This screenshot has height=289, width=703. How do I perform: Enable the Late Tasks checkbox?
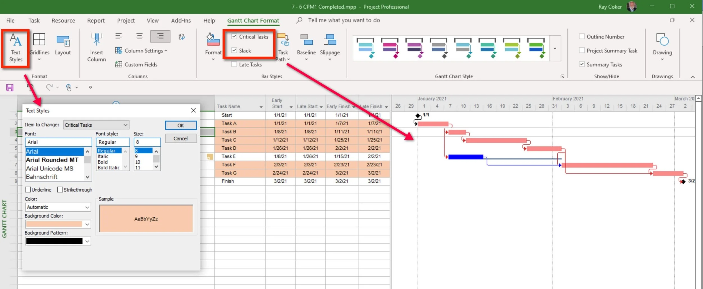pos(234,64)
